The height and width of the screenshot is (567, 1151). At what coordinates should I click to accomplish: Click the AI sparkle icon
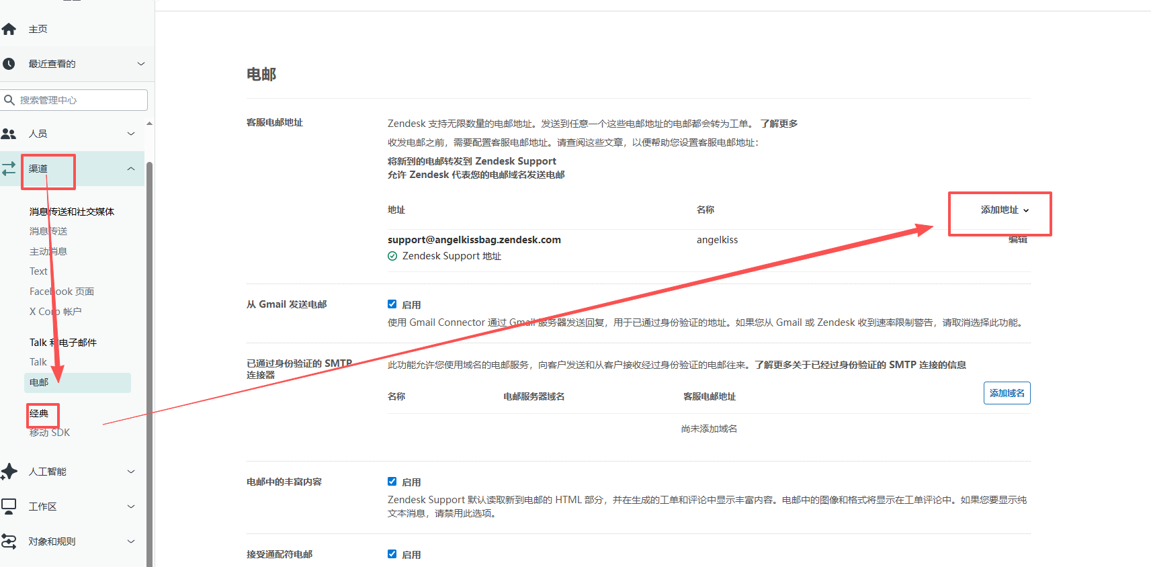click(x=9, y=472)
